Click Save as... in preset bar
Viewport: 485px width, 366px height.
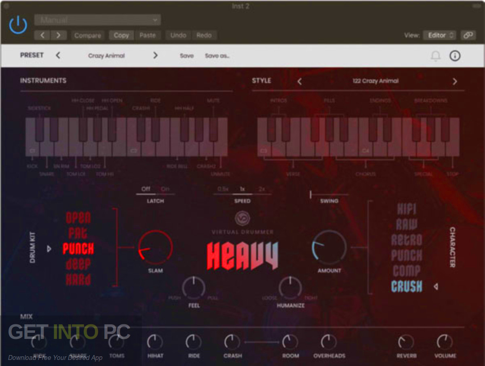tap(217, 56)
